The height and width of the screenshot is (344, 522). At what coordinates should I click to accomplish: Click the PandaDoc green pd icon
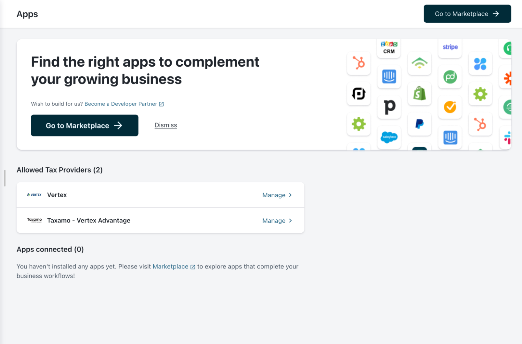[450, 77]
